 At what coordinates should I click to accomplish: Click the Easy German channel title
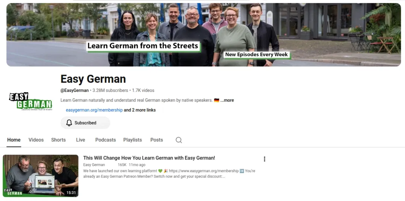click(x=93, y=79)
